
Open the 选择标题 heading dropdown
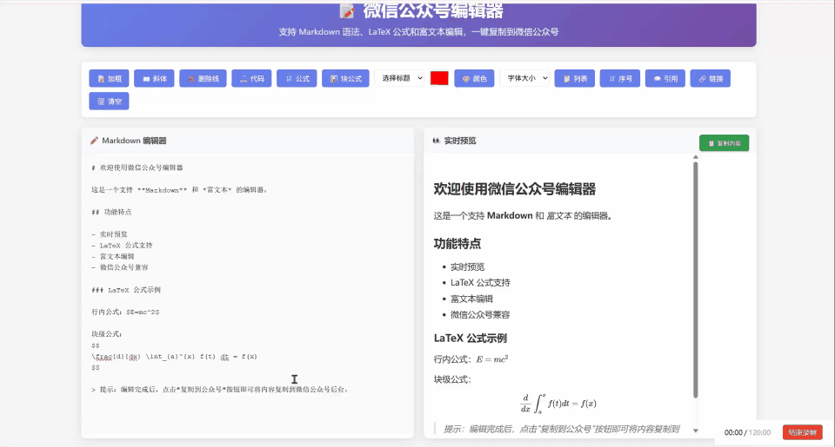399,78
